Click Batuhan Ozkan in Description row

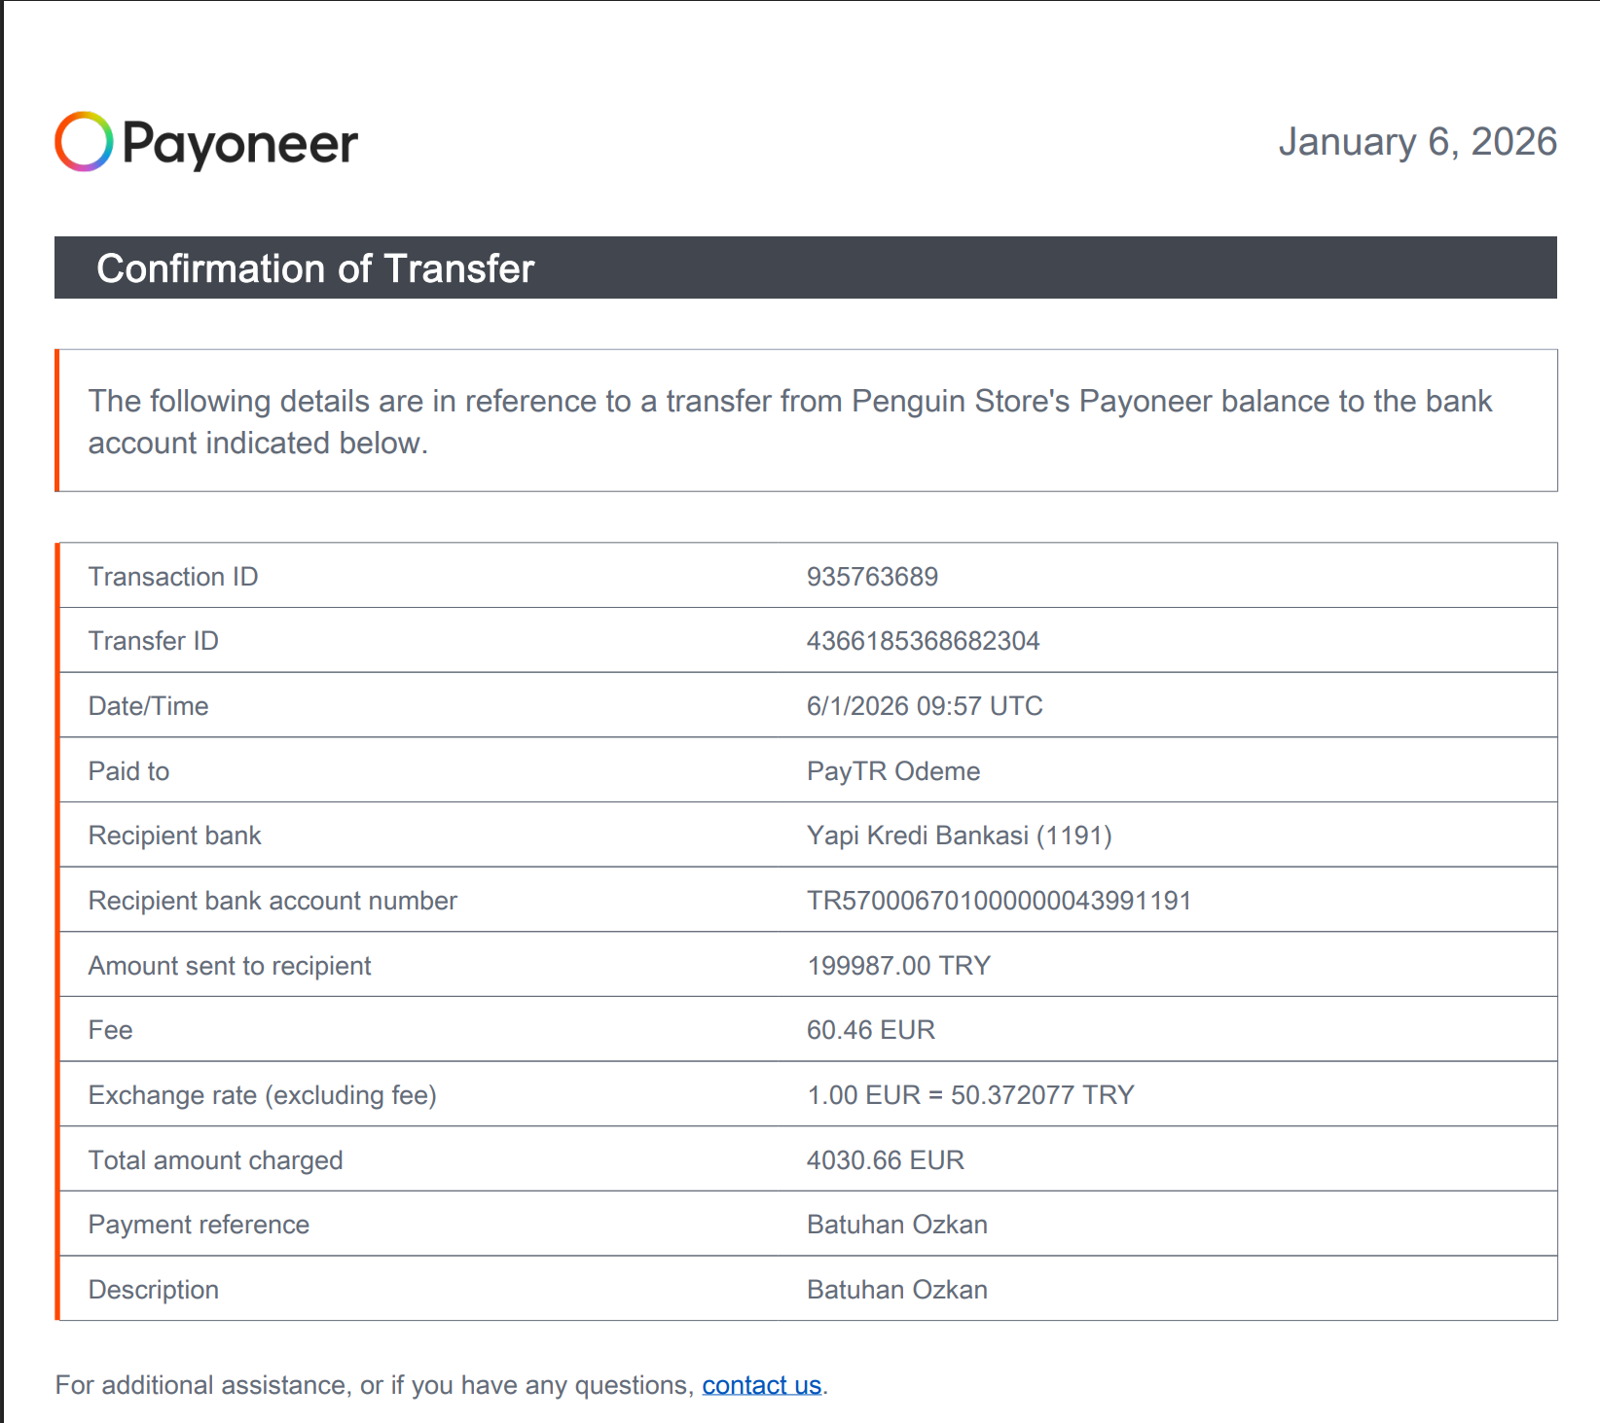pyautogui.click(x=897, y=1290)
